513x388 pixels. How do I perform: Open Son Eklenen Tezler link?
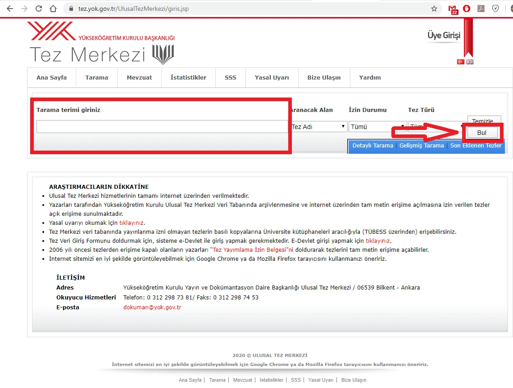coord(476,146)
